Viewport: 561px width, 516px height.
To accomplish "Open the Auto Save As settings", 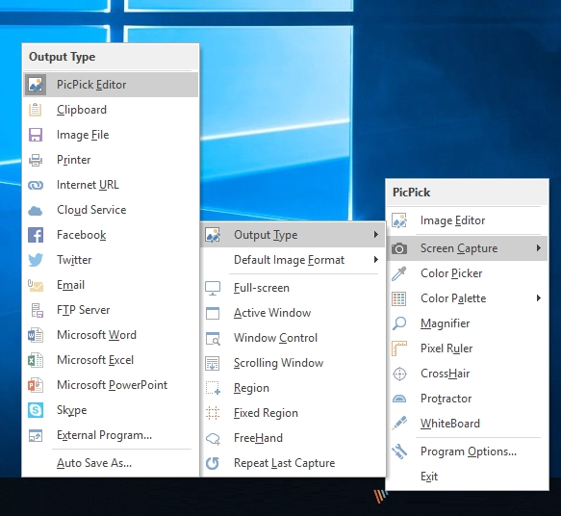I will point(111,463).
